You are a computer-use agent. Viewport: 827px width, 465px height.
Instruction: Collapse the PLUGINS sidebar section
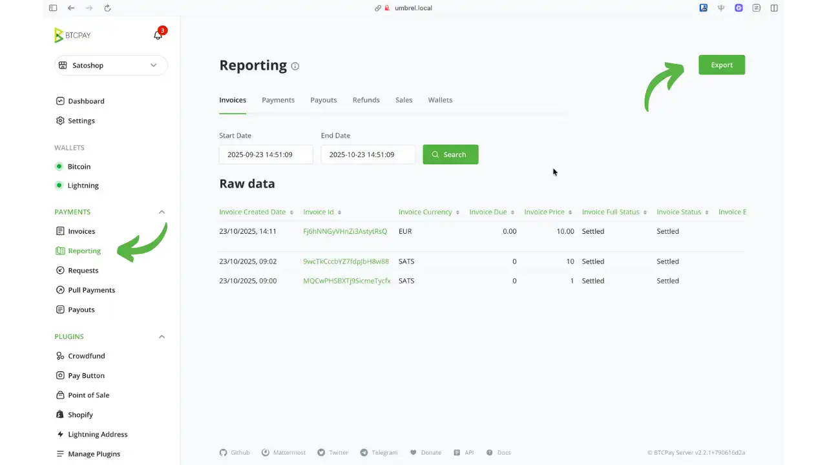(x=162, y=336)
